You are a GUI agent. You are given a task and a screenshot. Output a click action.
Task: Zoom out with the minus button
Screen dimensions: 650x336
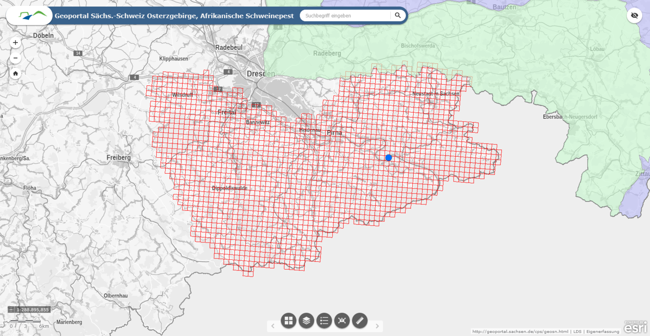[x=15, y=58]
